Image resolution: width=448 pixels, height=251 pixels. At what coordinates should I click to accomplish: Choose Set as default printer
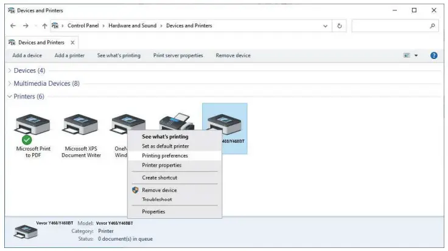(x=174, y=146)
